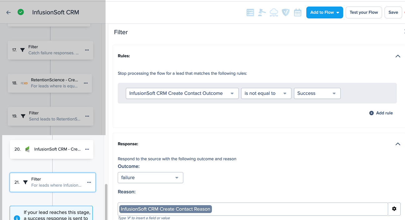Open the InfusionSoft CRM Create Contact Outcome dropdown
This screenshot has width=405, height=220.
[182, 93]
